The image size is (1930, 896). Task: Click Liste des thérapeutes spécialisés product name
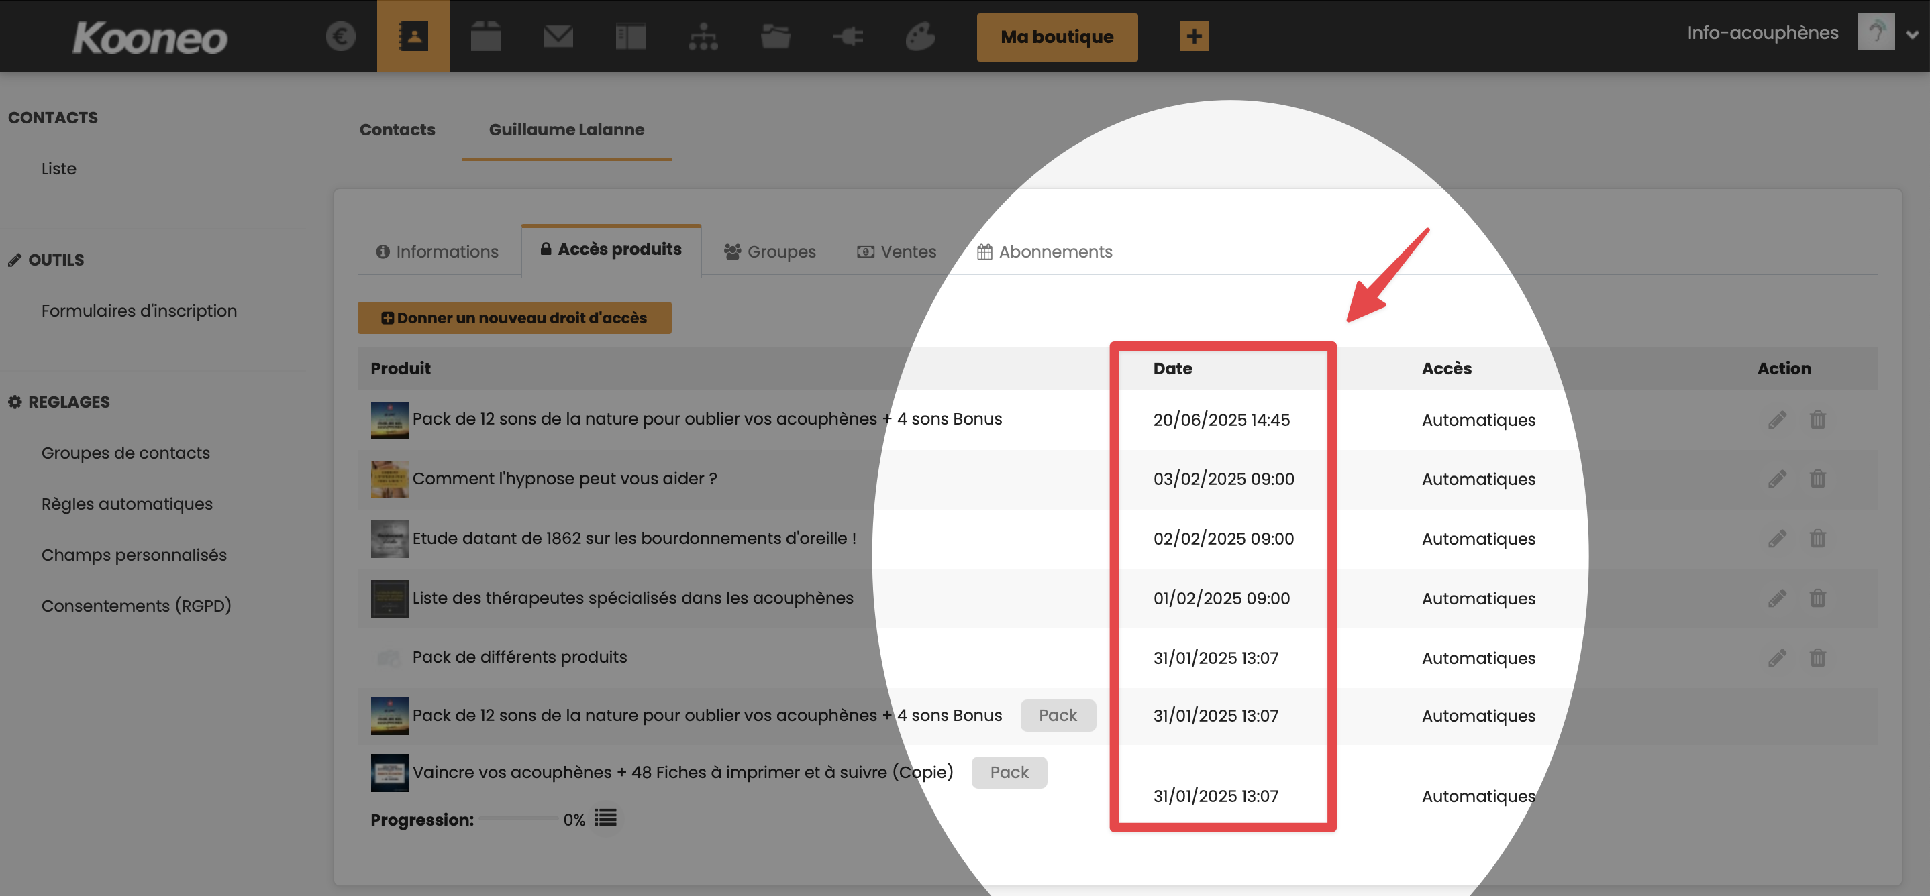(633, 598)
